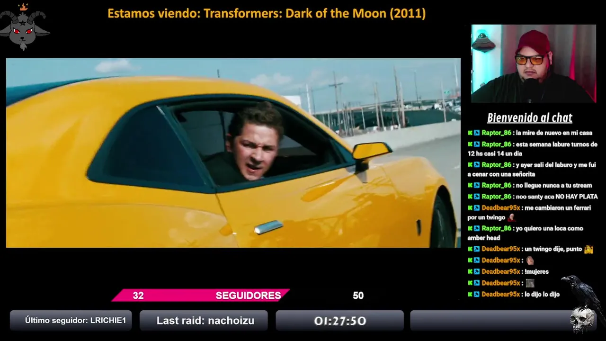
Task: Click the Raptor_86 name before 'esta semana labure'
Action: (x=496, y=144)
